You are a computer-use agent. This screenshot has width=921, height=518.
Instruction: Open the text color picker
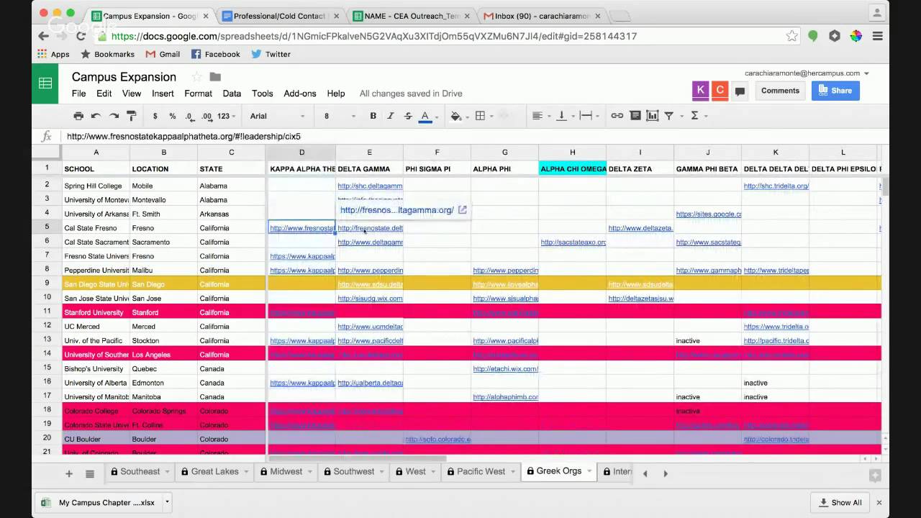425,116
